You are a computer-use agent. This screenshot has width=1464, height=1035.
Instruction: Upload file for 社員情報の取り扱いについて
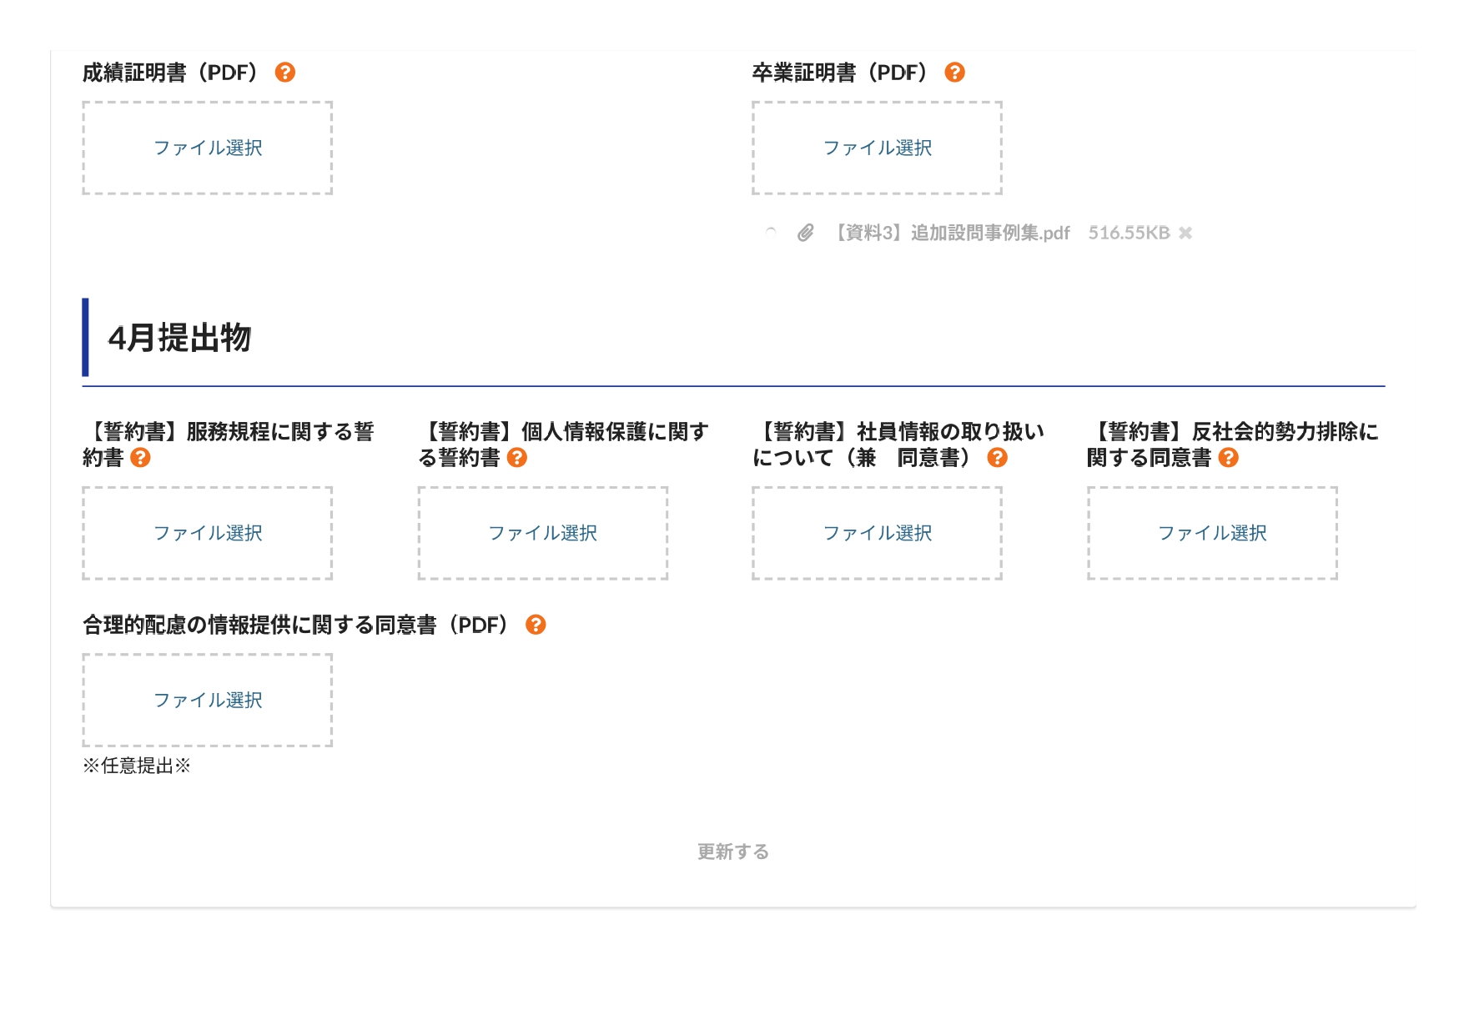(877, 533)
